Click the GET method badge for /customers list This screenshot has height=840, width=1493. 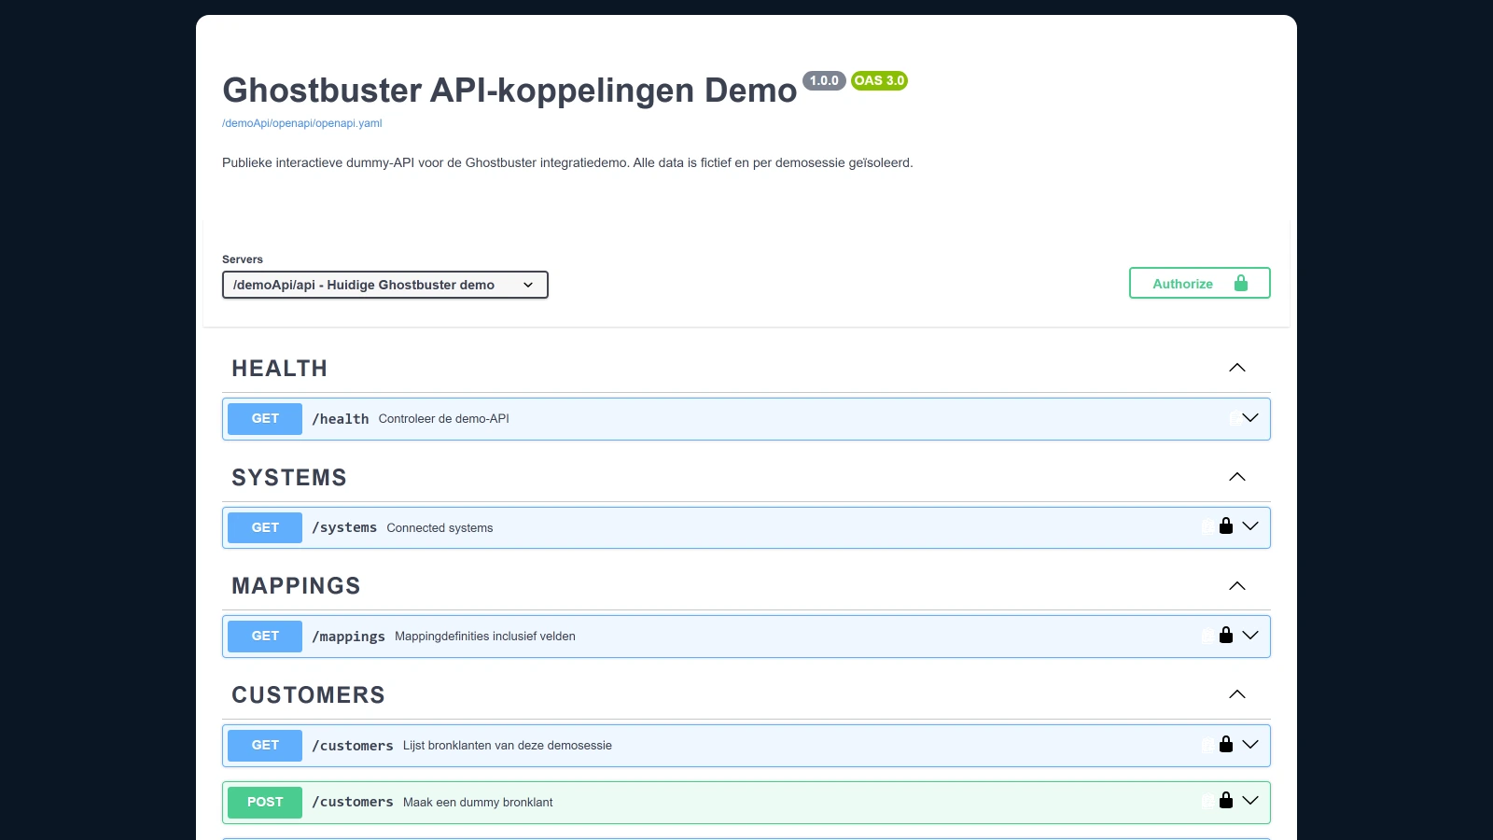click(265, 746)
